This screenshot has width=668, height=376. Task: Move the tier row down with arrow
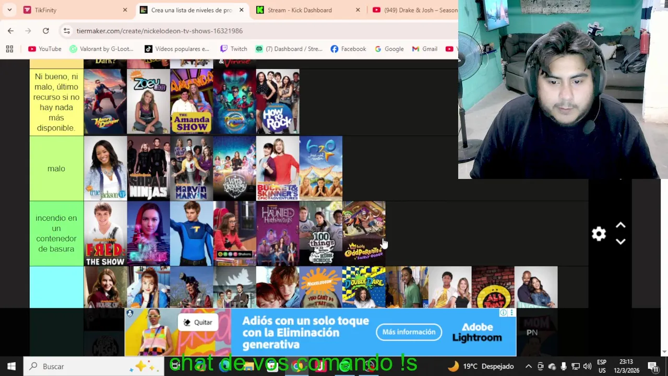tap(621, 241)
